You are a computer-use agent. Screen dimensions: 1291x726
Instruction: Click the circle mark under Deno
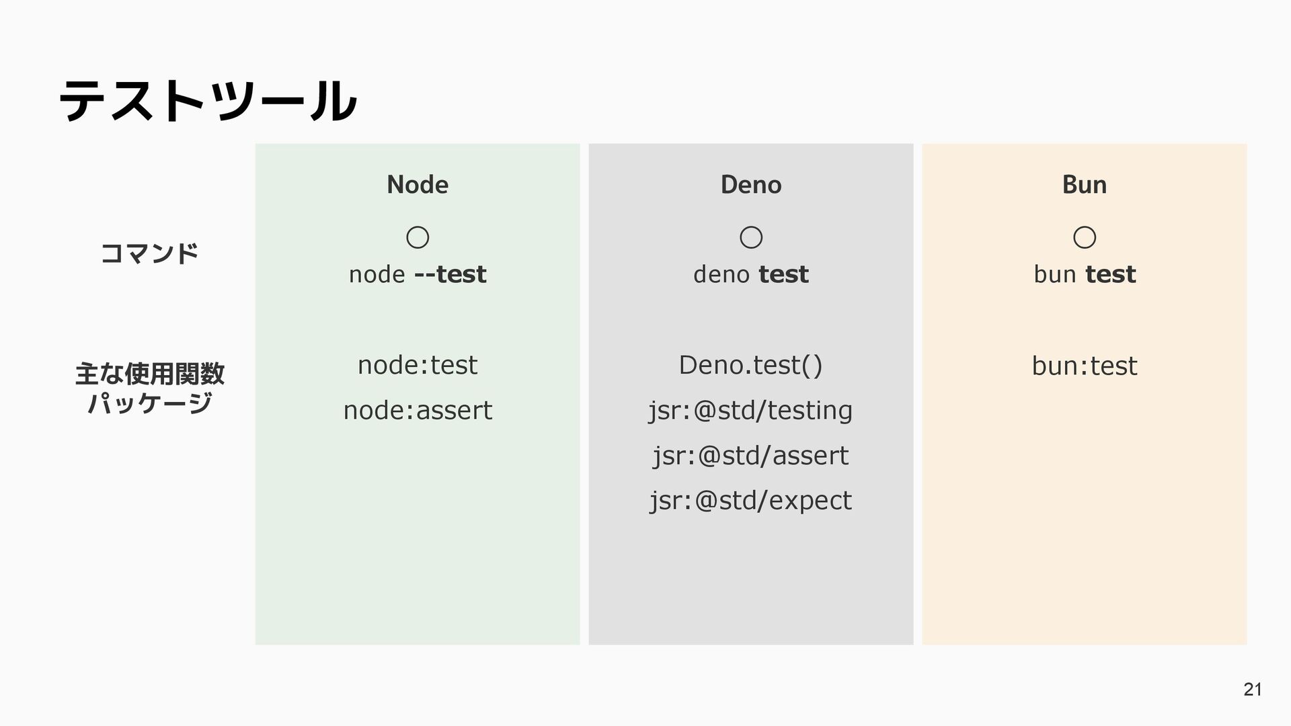pyautogui.click(x=750, y=237)
